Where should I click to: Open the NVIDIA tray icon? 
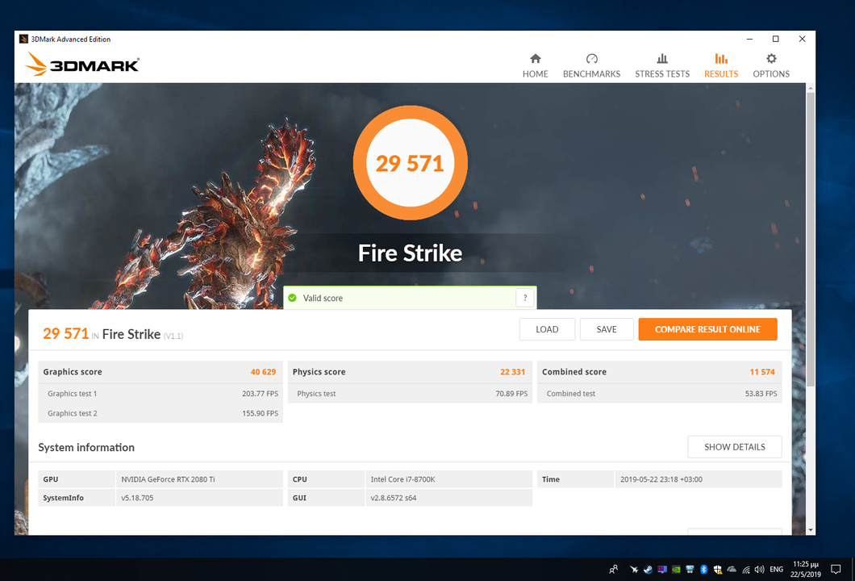click(676, 570)
